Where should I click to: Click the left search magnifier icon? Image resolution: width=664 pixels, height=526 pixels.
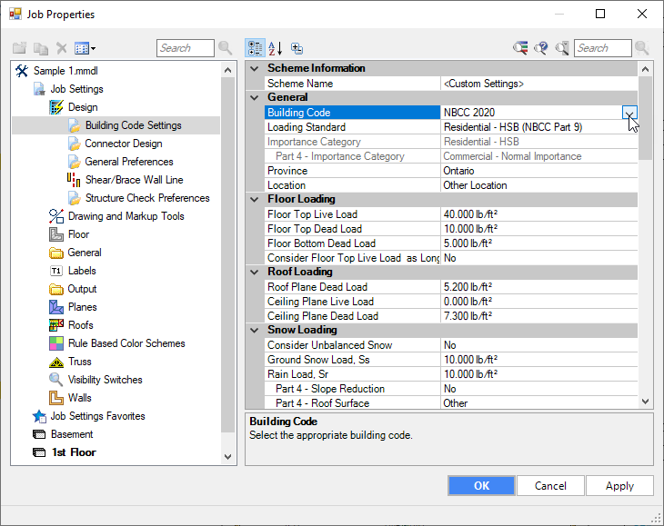226,48
